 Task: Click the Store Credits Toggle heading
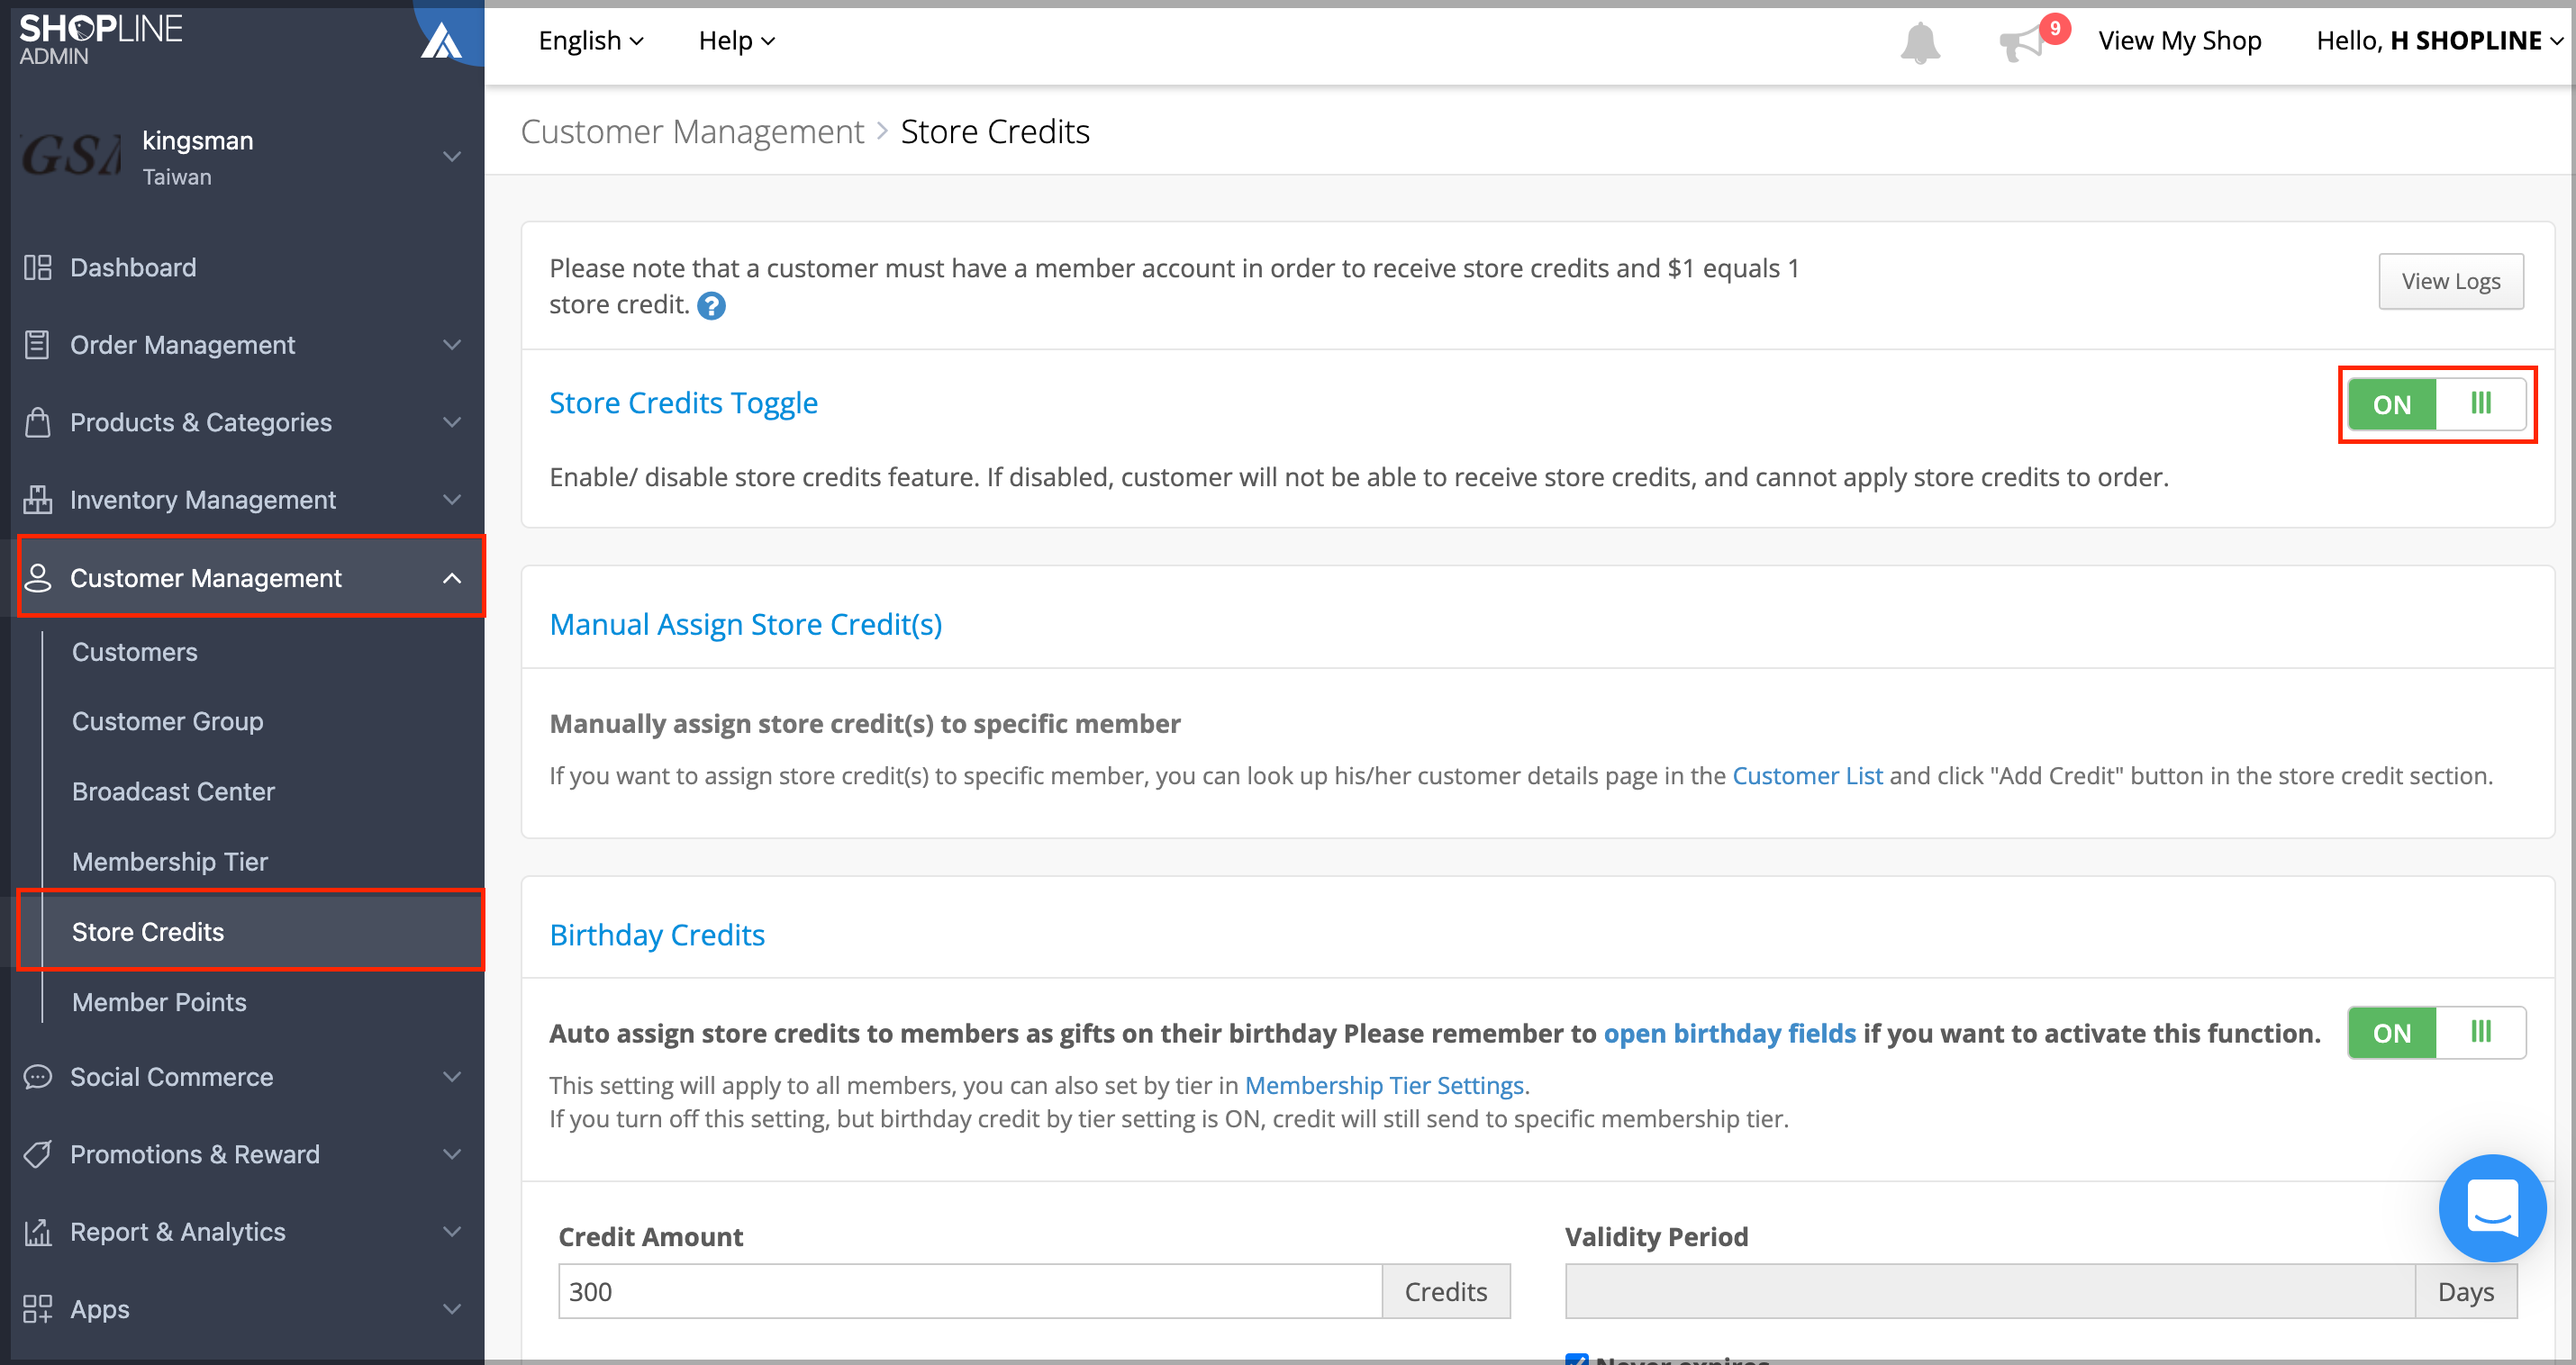tap(683, 403)
